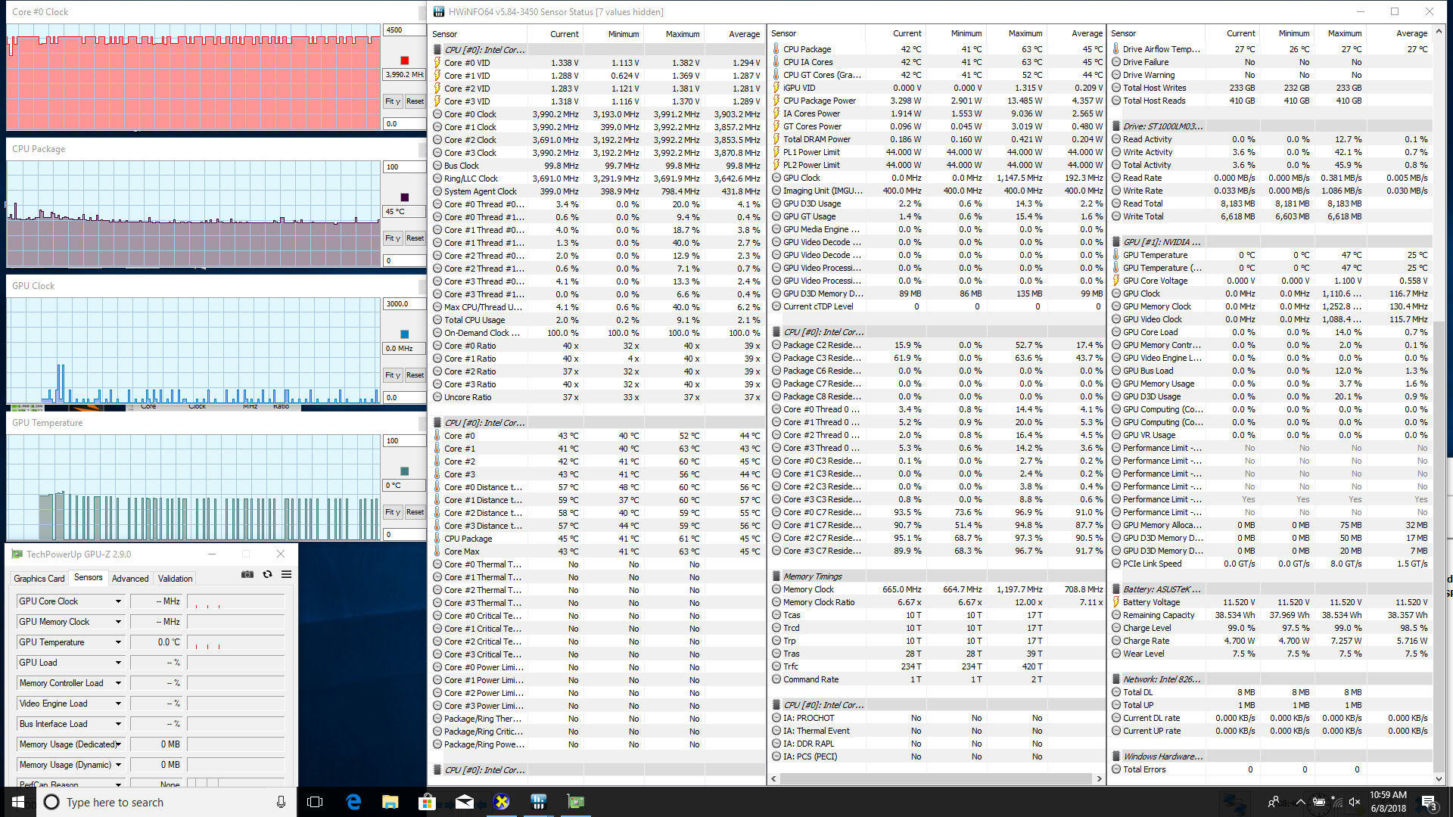Switch to the Graphics Card tab
The width and height of the screenshot is (1453, 817).
pos(39,579)
